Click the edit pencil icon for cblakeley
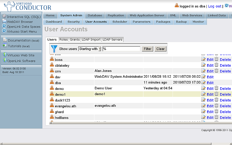 click(204, 65)
